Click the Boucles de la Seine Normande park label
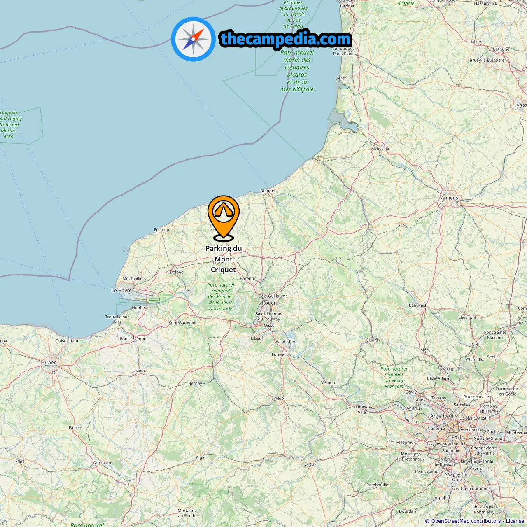527x527 pixels. [x=221, y=296]
